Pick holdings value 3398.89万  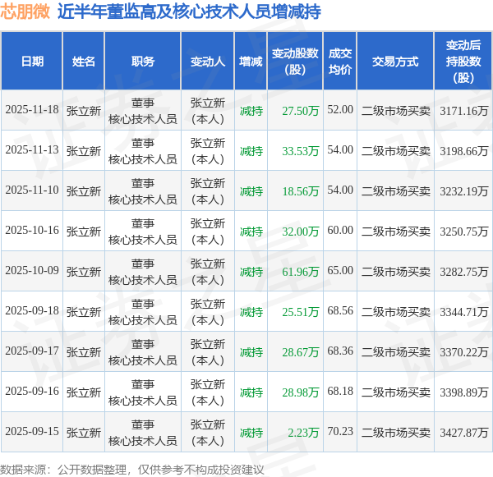463,392
